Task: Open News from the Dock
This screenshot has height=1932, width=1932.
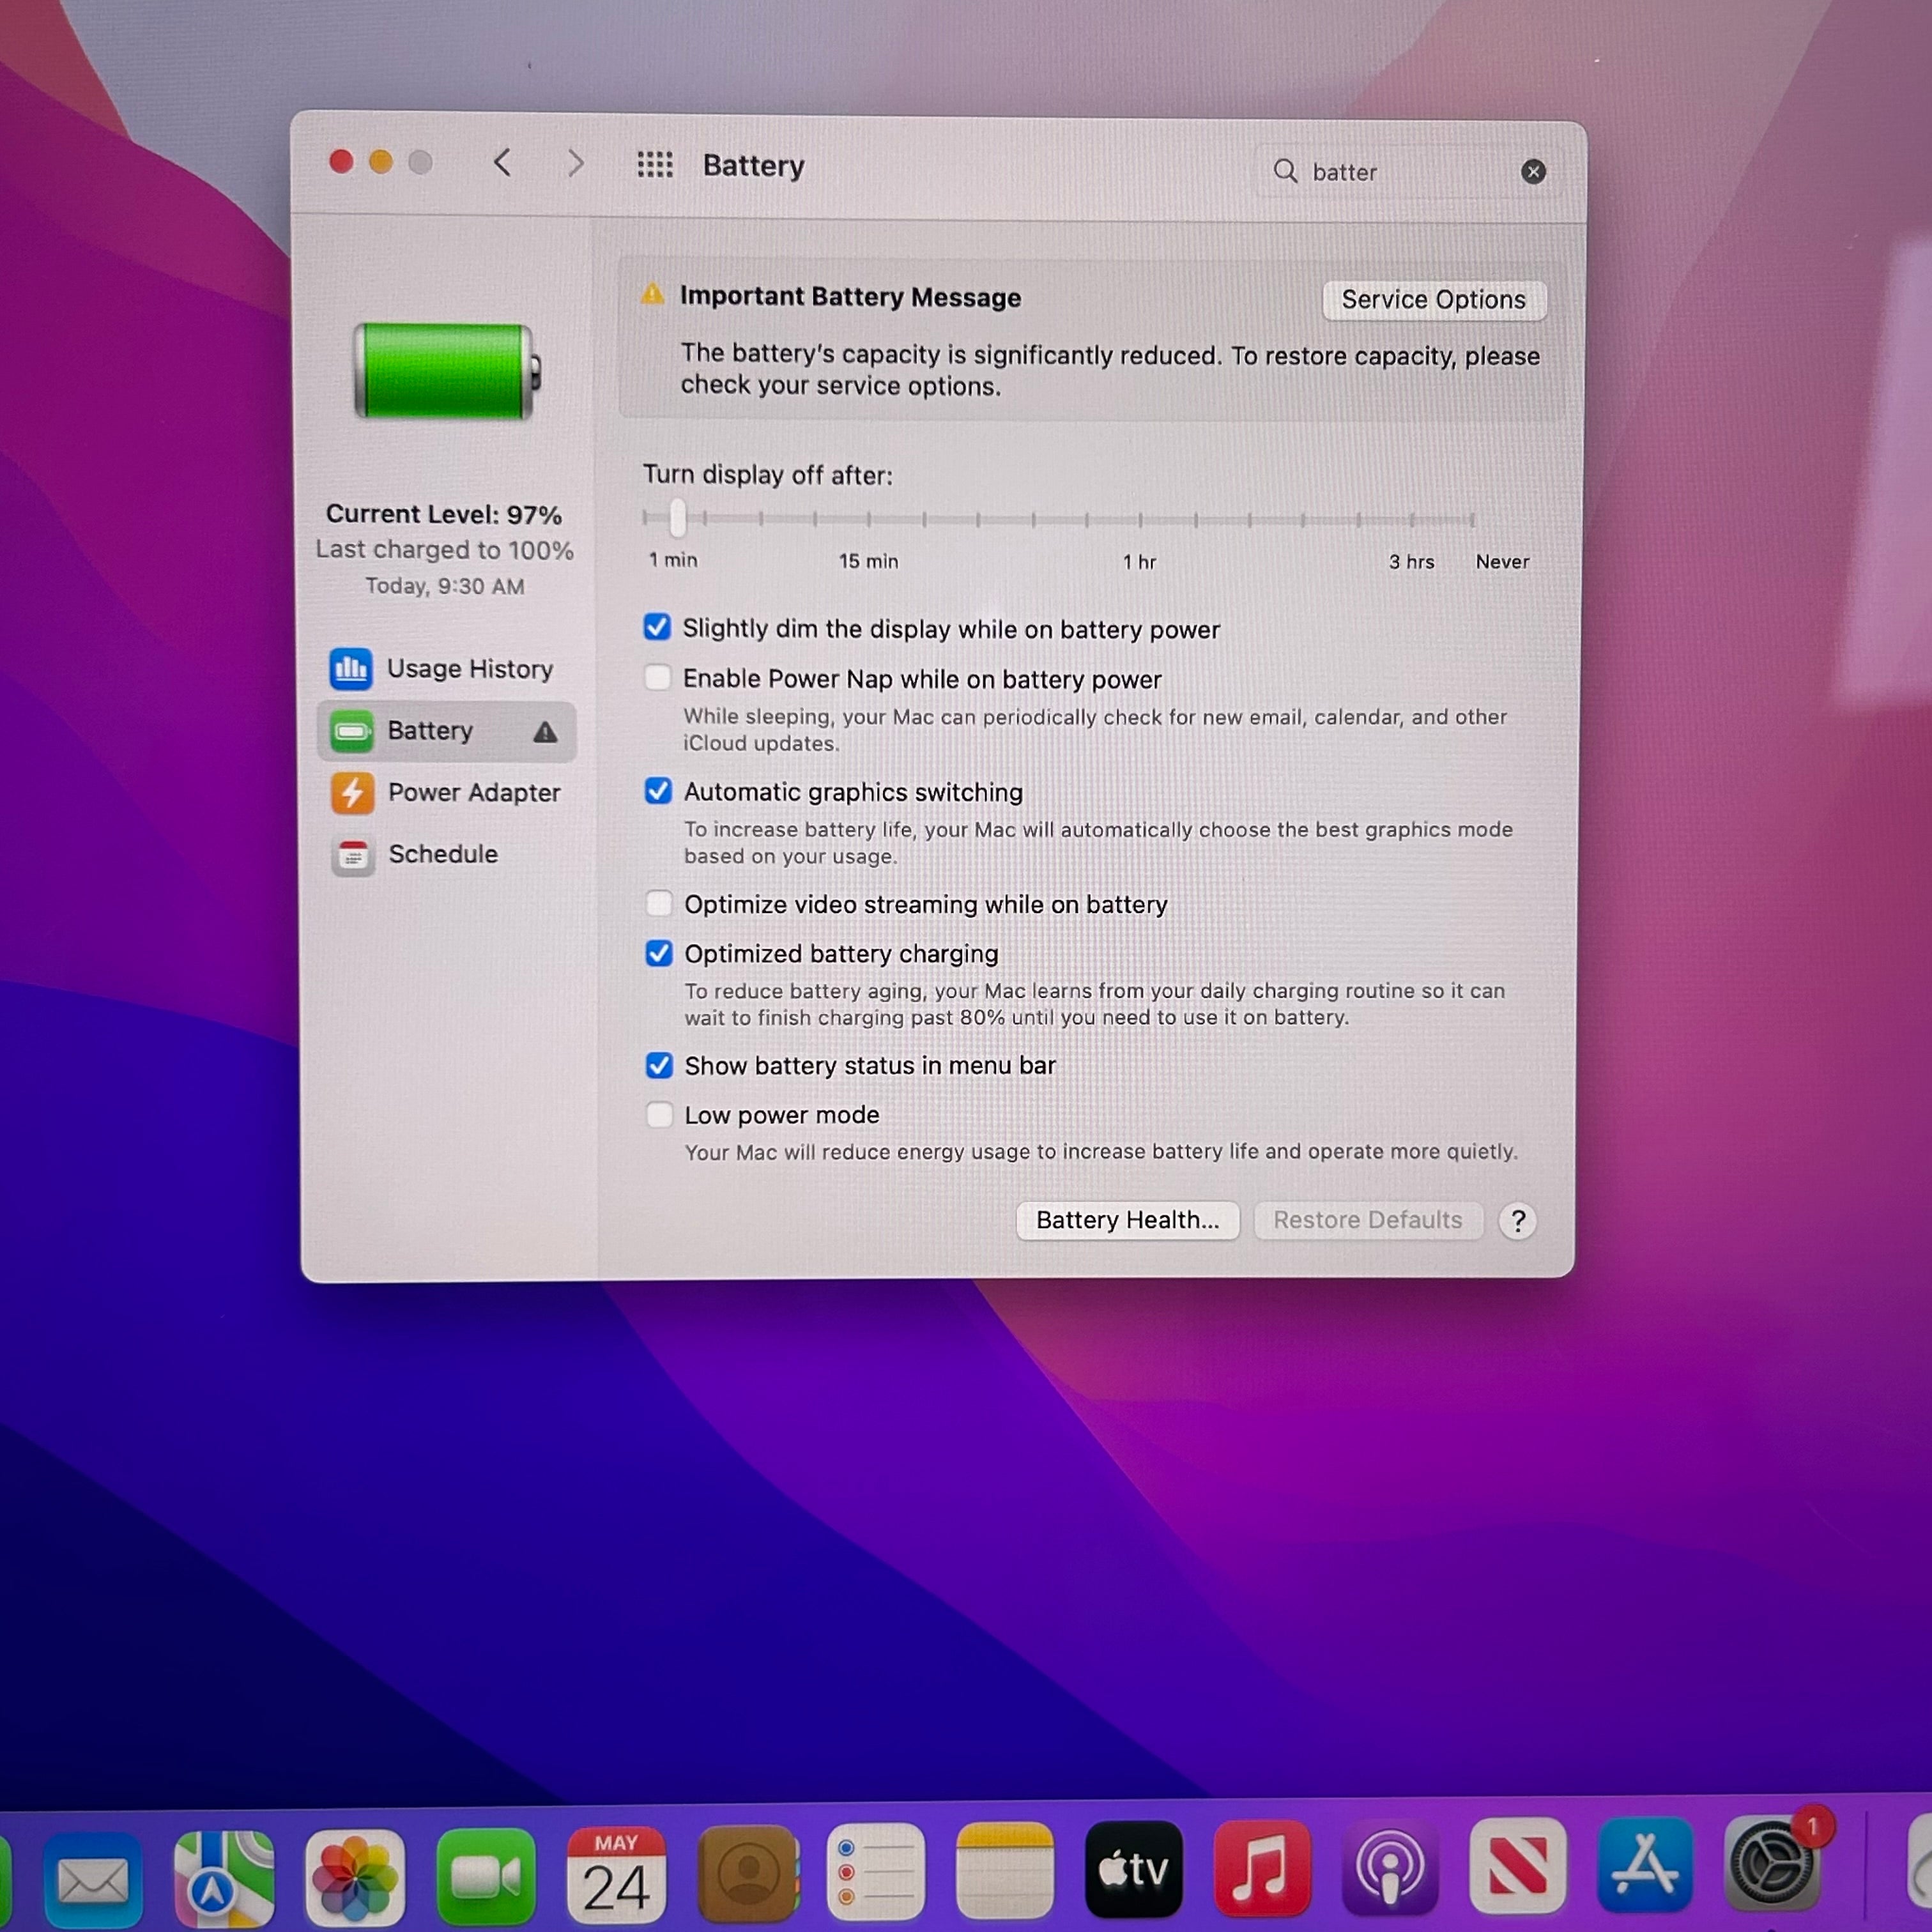Action: 1517,1865
